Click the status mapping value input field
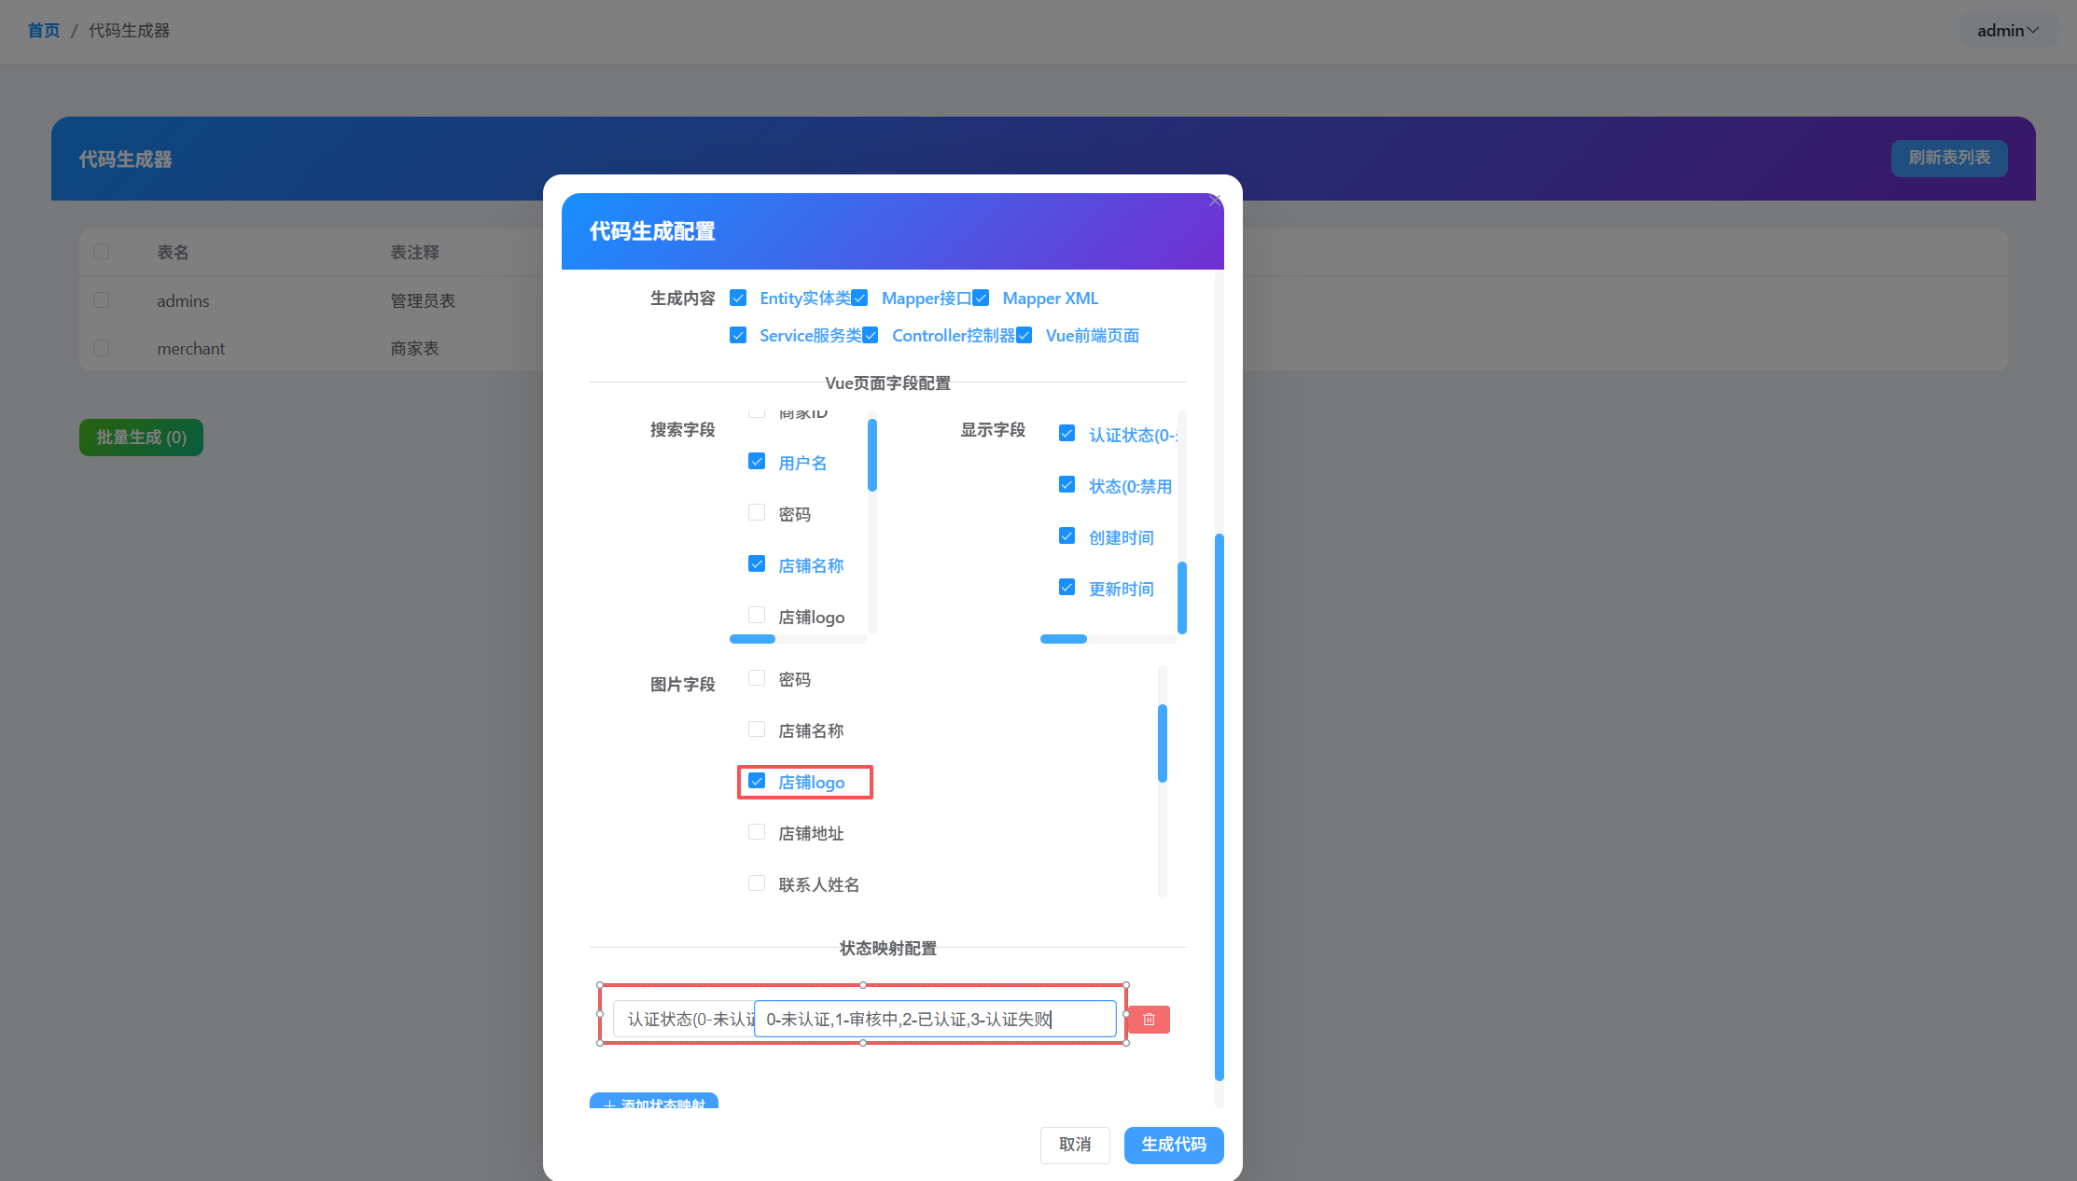This screenshot has height=1181, width=2077. (936, 1019)
